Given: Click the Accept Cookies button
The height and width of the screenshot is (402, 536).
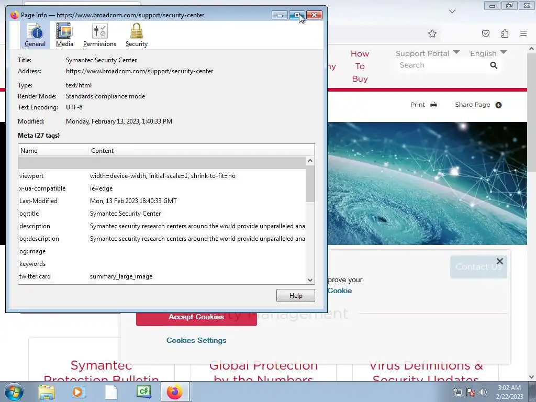Looking at the screenshot, I should click(x=196, y=317).
